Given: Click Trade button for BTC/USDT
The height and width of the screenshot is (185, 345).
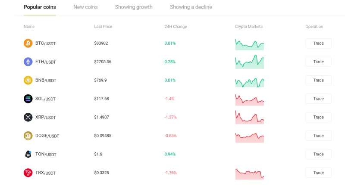Looking at the screenshot, I should [x=318, y=43].
